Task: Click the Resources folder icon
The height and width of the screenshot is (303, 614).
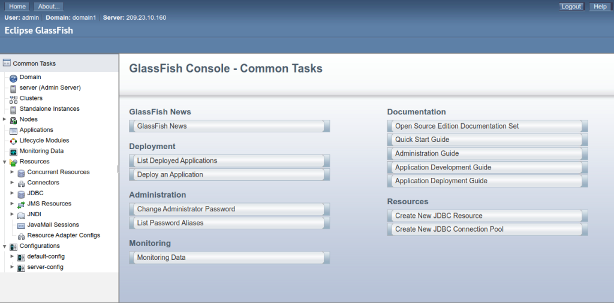Action: point(13,162)
